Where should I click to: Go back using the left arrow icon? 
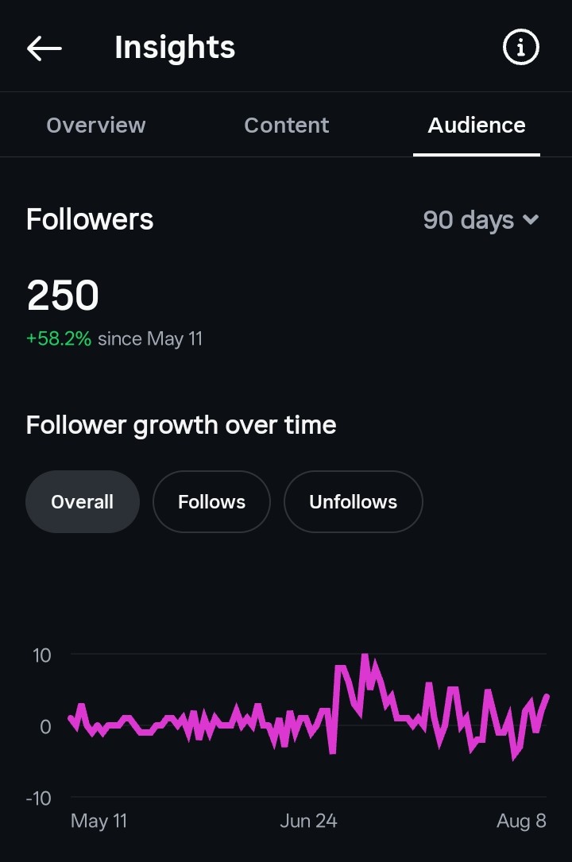44,48
